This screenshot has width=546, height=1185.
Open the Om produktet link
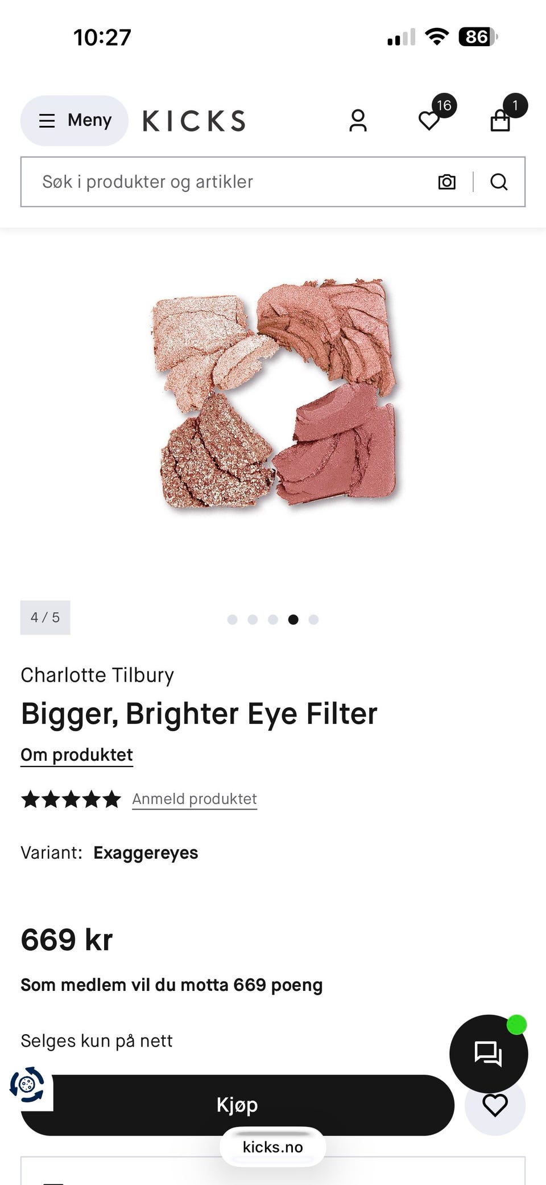77,755
